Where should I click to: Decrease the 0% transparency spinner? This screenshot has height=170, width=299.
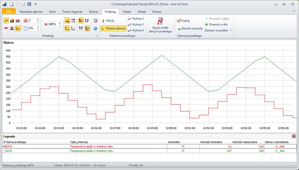tap(38, 30)
